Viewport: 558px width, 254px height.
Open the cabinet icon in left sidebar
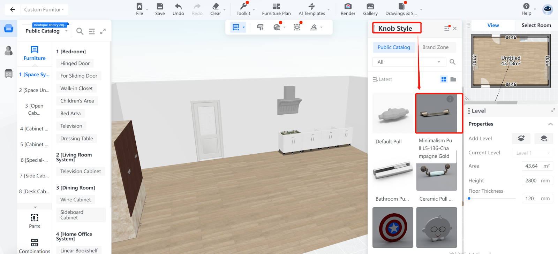(9, 74)
